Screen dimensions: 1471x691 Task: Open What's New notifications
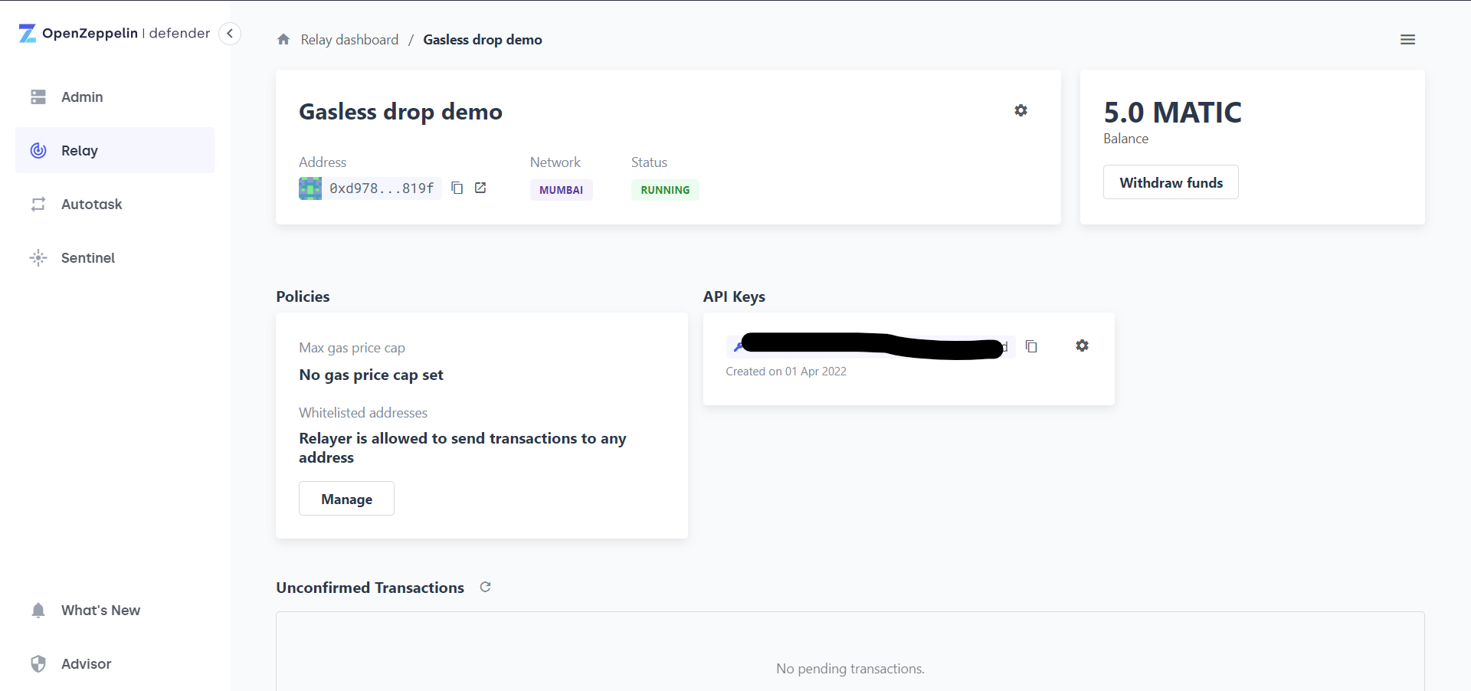click(x=100, y=610)
